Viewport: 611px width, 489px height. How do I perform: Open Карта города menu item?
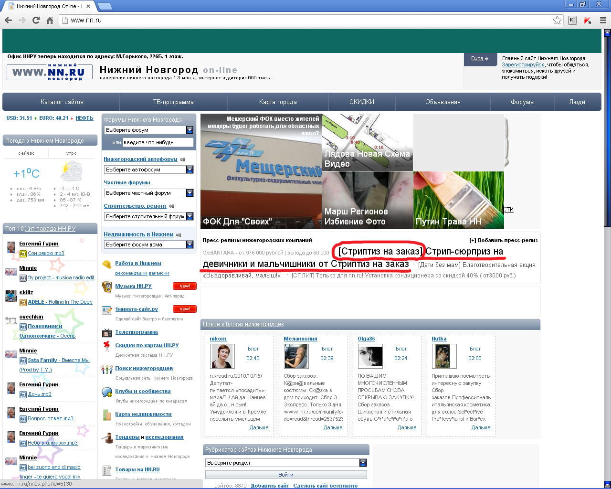pyautogui.click(x=278, y=102)
